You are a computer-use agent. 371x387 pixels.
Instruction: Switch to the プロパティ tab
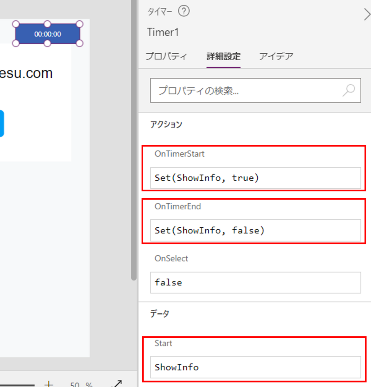tap(167, 56)
